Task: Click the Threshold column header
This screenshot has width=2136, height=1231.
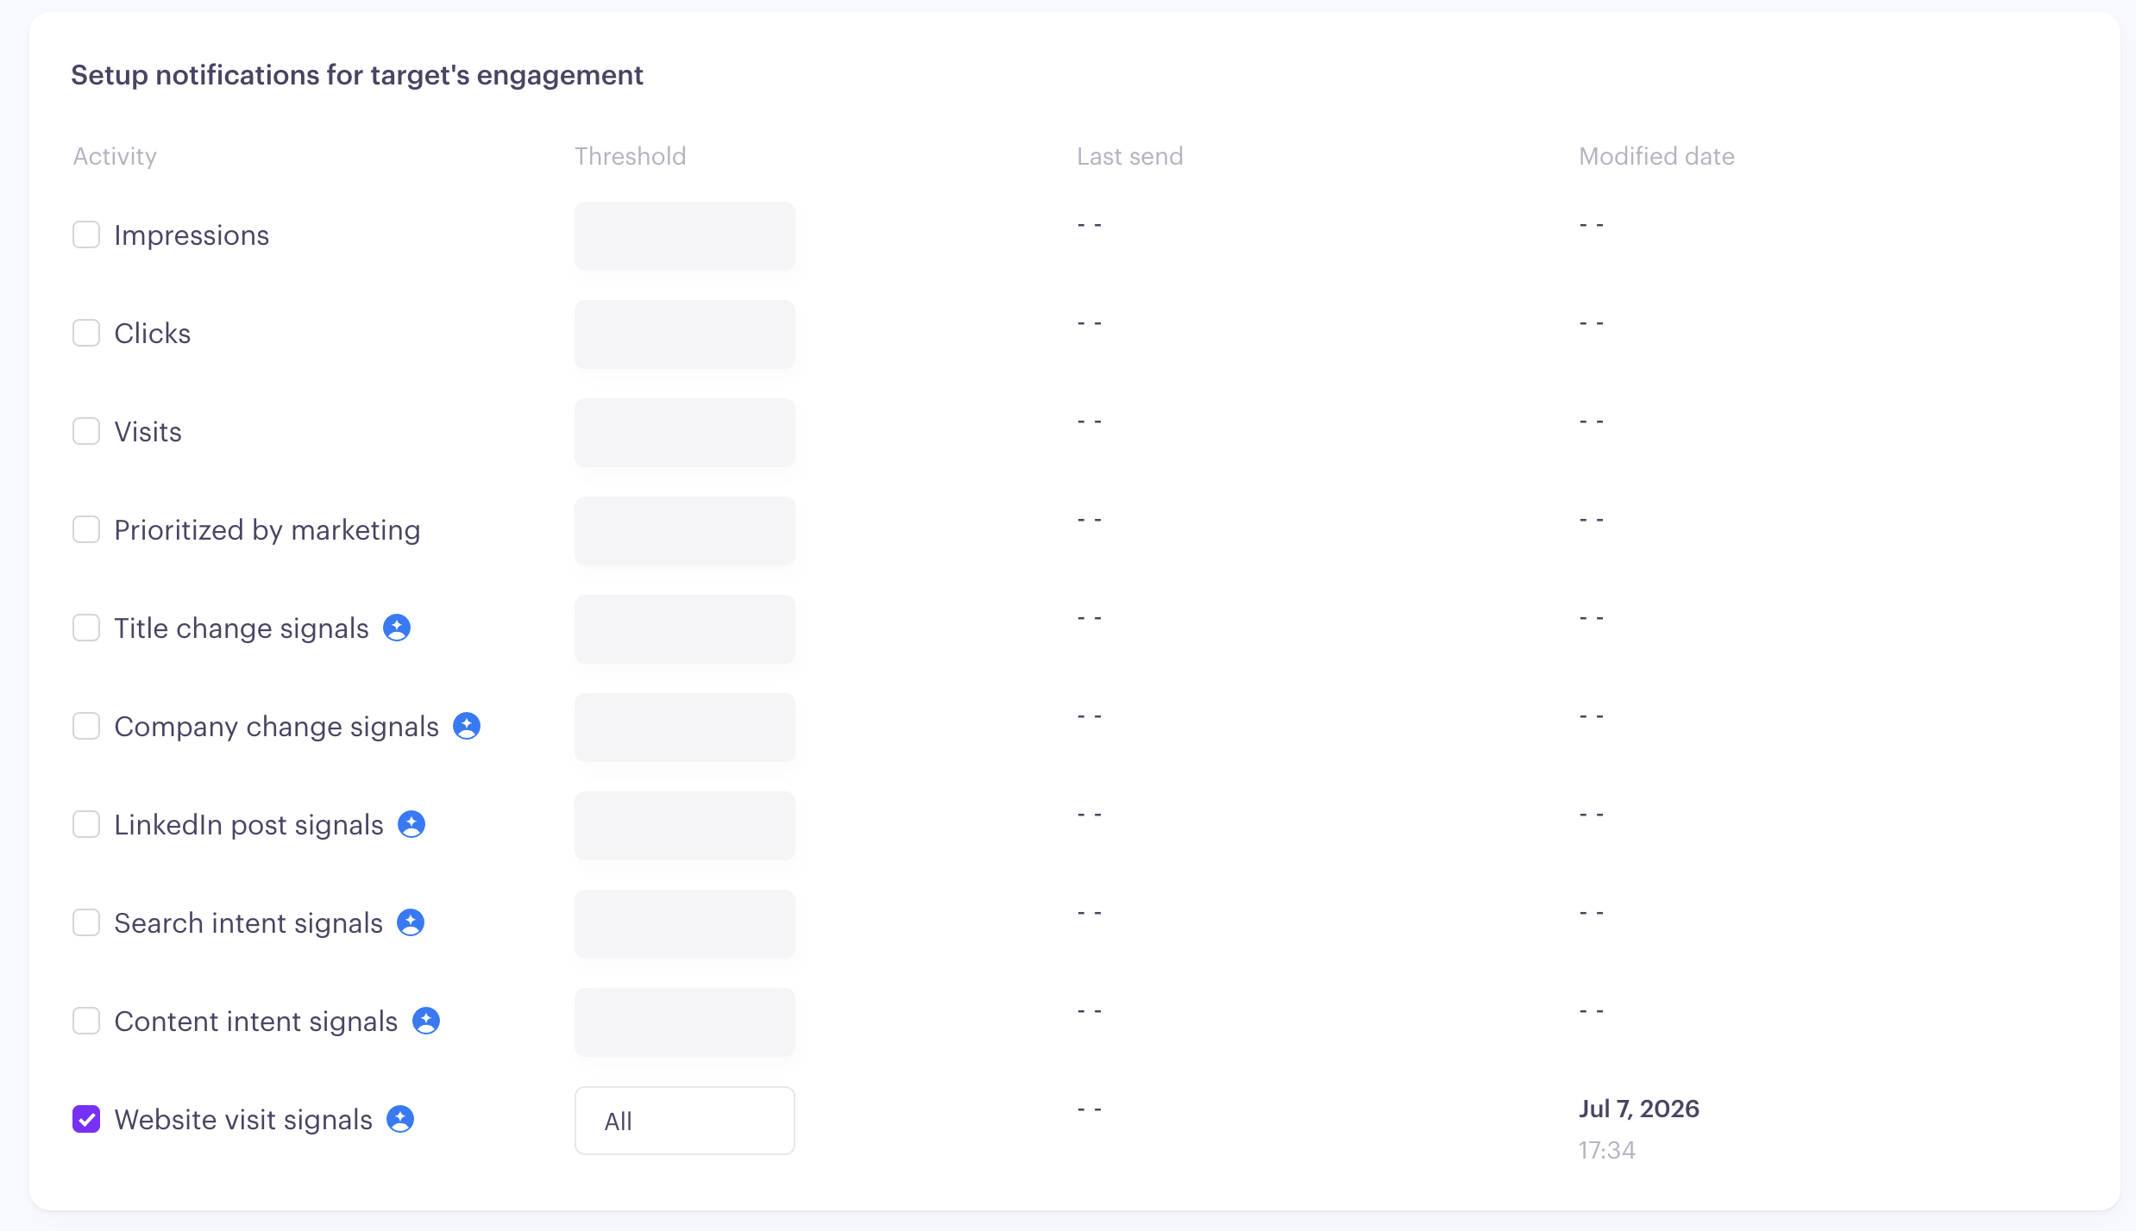Action: point(631,156)
